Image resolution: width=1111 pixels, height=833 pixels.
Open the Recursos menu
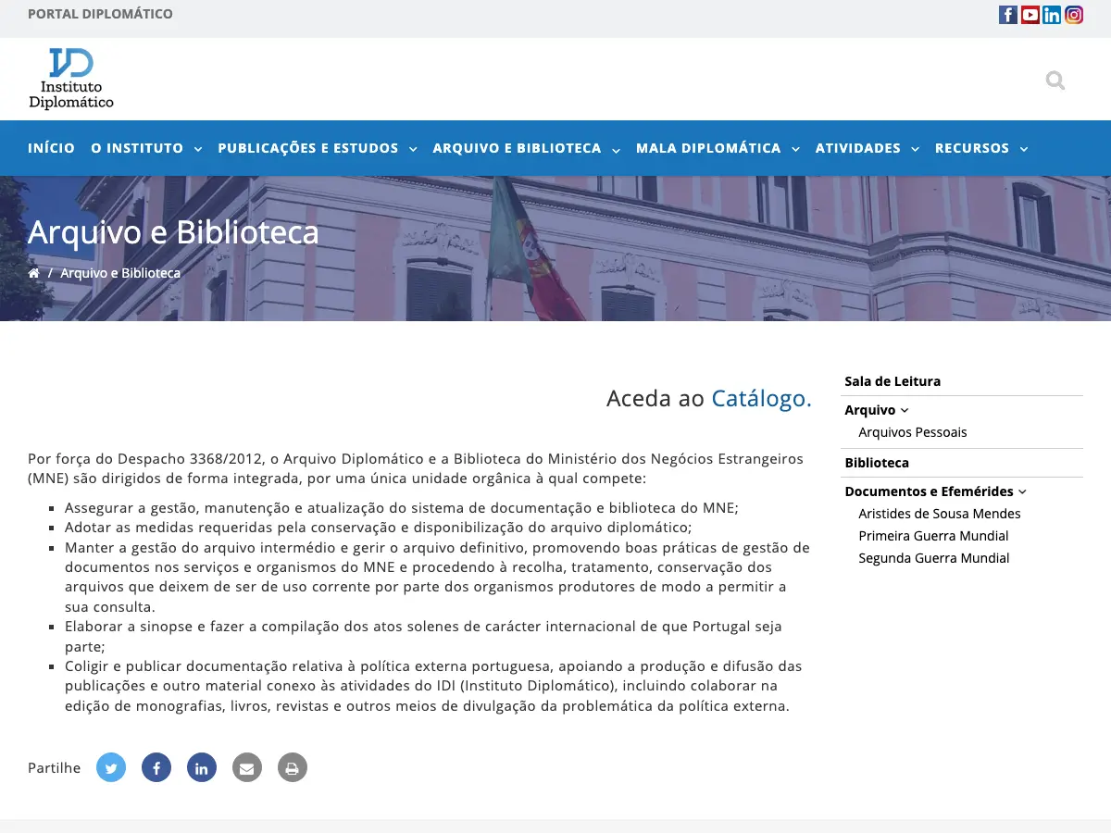(972, 148)
